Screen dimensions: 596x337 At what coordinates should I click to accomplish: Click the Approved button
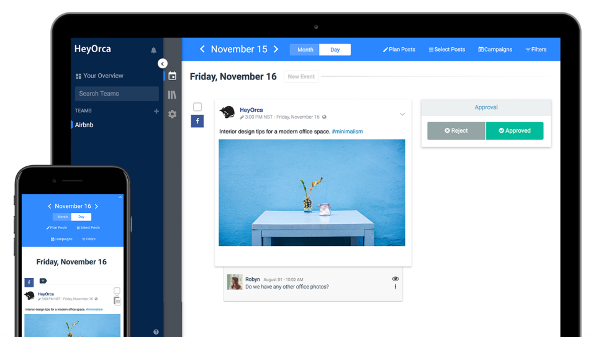pos(515,131)
